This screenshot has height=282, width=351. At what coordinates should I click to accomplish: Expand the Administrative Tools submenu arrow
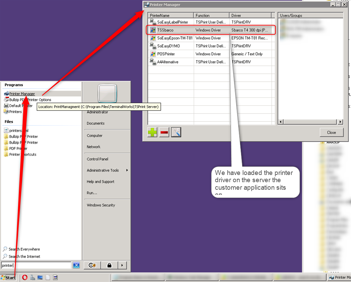(127, 170)
